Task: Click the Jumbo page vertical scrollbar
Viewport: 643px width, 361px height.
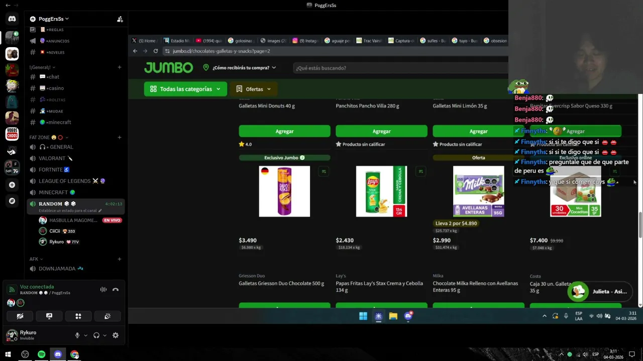Action: [x=640, y=225]
